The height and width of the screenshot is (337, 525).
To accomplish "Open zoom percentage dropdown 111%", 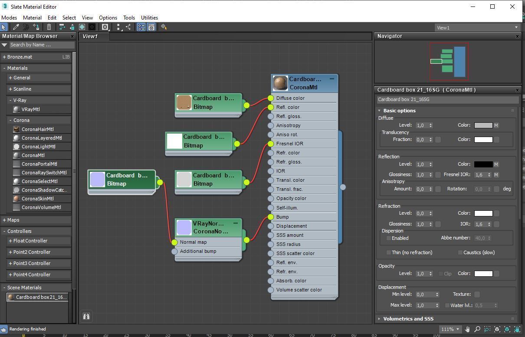I will [450, 329].
